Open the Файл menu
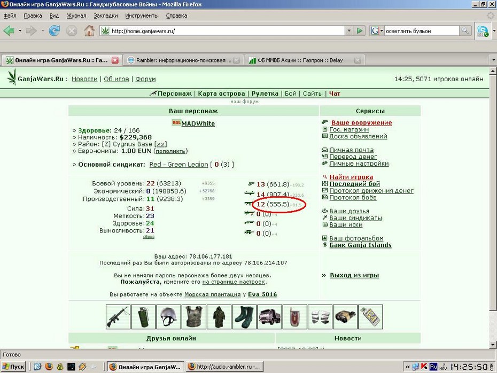Viewport: 497px width, 373px height. point(10,15)
